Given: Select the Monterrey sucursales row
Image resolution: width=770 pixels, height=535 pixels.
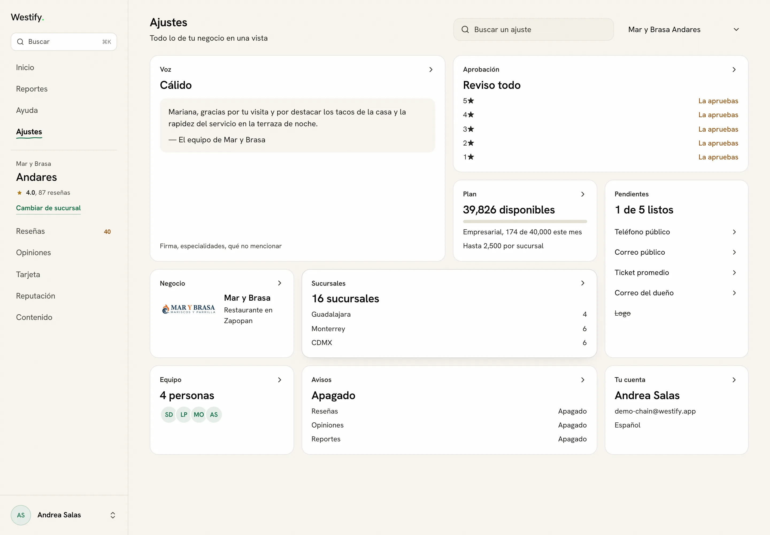Looking at the screenshot, I should (449, 329).
